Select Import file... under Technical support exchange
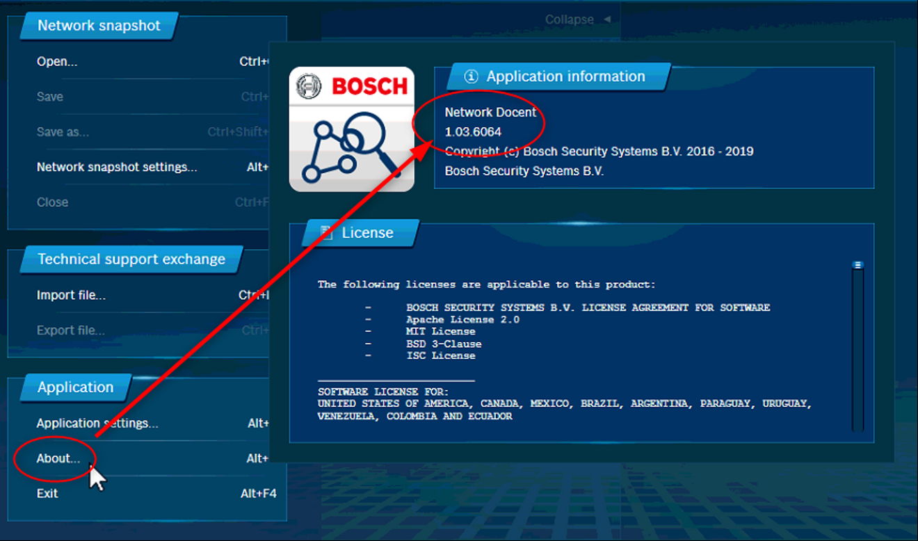The image size is (918, 541). (71, 296)
